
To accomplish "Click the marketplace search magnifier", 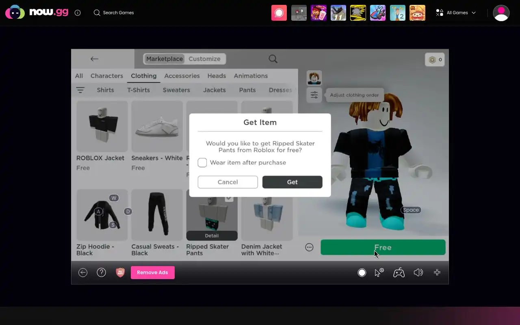I will point(273,59).
